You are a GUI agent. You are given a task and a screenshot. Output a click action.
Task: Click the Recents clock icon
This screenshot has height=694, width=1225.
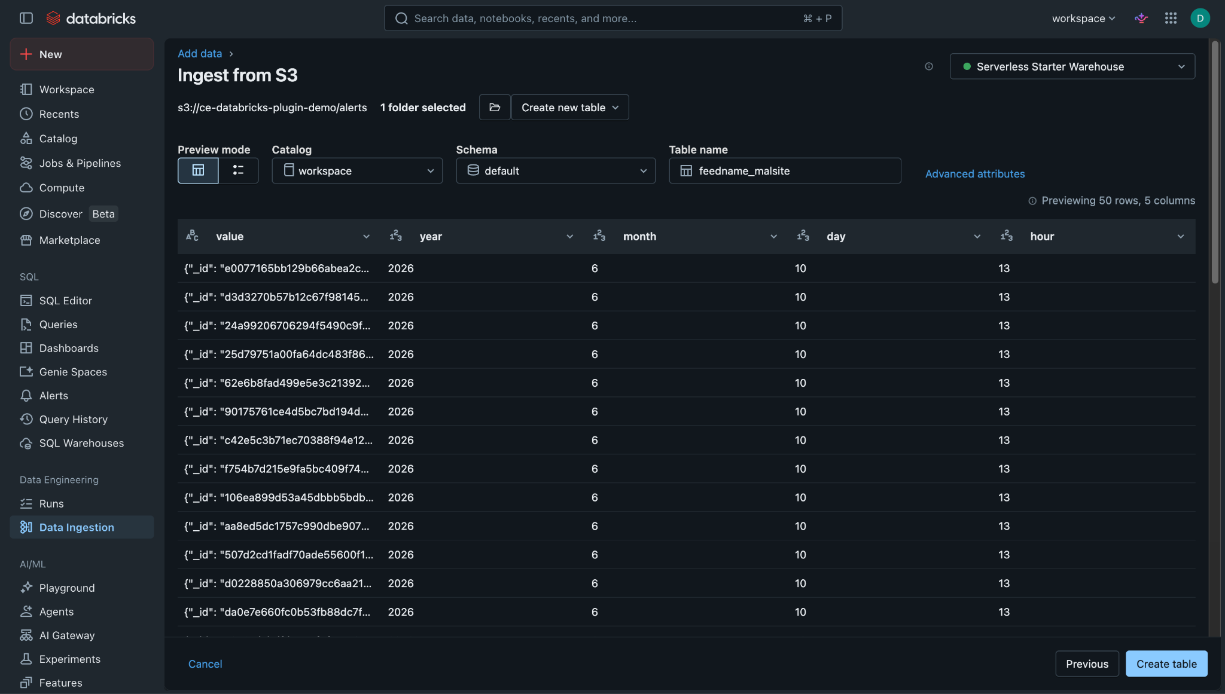click(x=26, y=114)
